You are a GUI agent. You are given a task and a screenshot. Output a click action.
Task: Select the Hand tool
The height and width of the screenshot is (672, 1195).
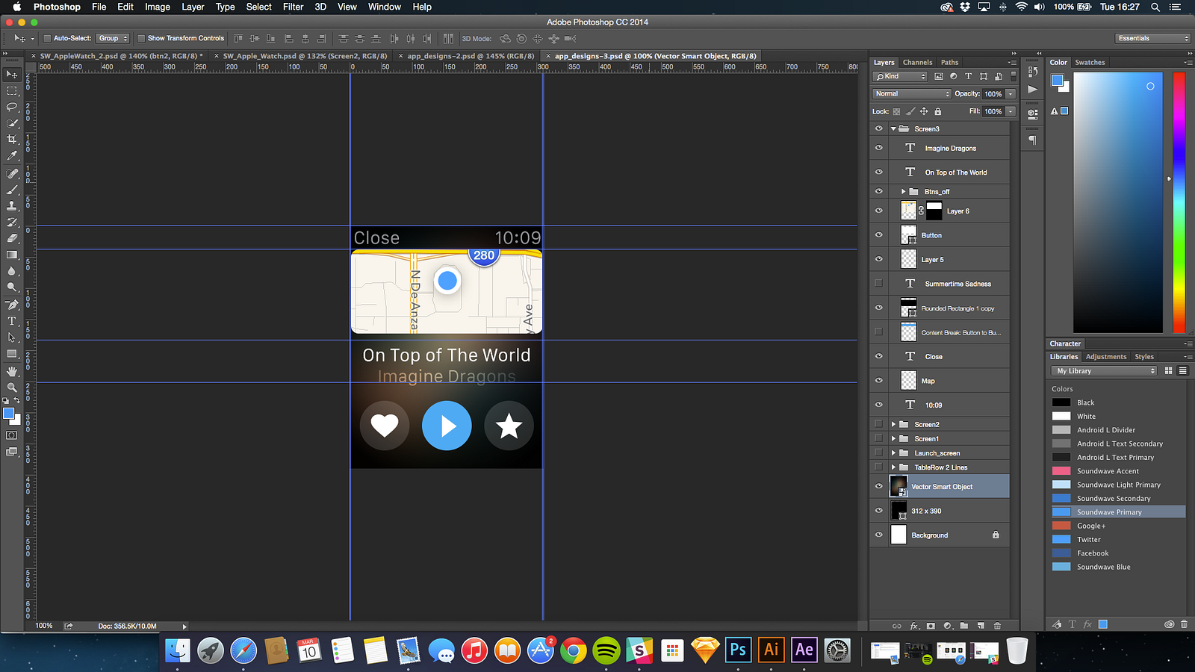pos(12,371)
